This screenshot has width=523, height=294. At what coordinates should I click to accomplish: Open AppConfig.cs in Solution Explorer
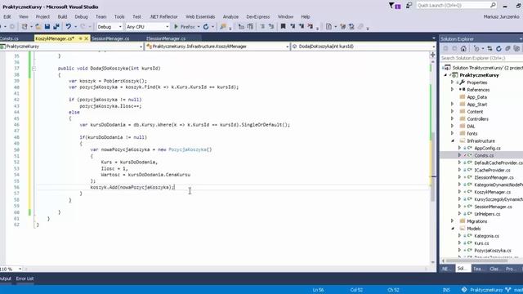pyautogui.click(x=487, y=149)
